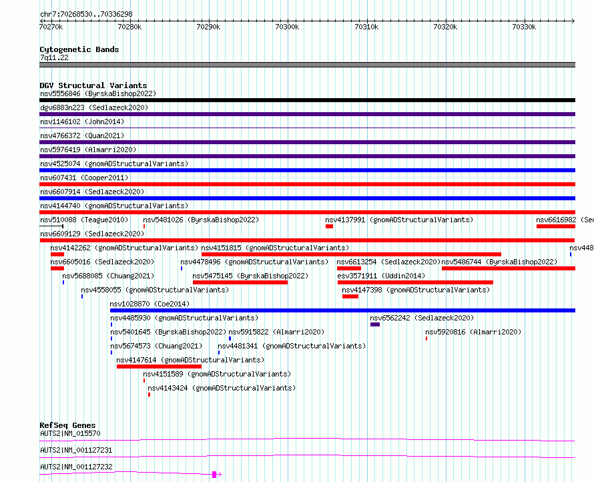The height and width of the screenshot is (482, 594).
Task: Open the nsv6605016 (Sedlazeck2020) label
Action: tap(102, 262)
